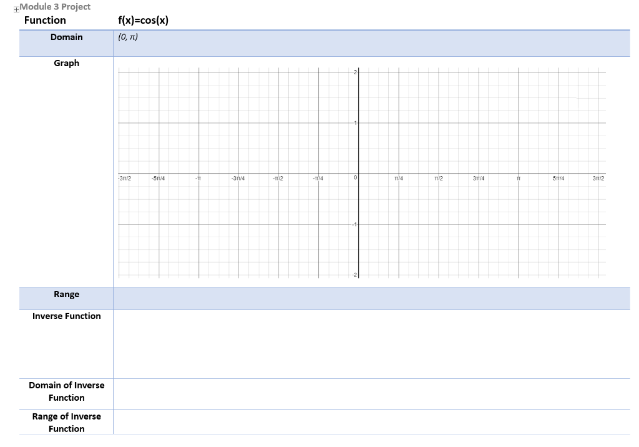Click the 2 label at the top of the y-axis
Screen dimensions: 639x447
coord(356,72)
